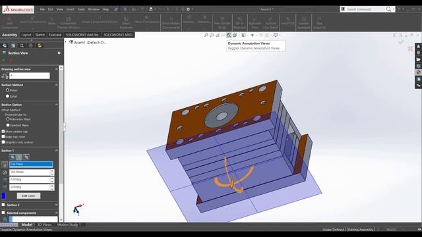Open the DimXpertManager tab icon
The image size is (422, 237).
coord(31,45)
